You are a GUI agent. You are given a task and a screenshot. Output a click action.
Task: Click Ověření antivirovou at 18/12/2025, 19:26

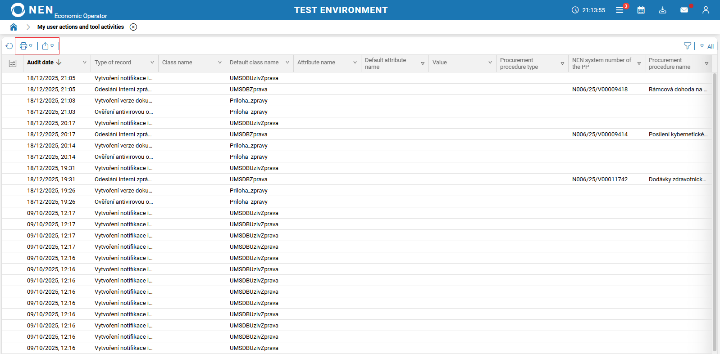124,202
